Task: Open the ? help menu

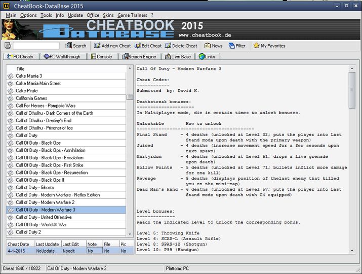Action: (152, 15)
